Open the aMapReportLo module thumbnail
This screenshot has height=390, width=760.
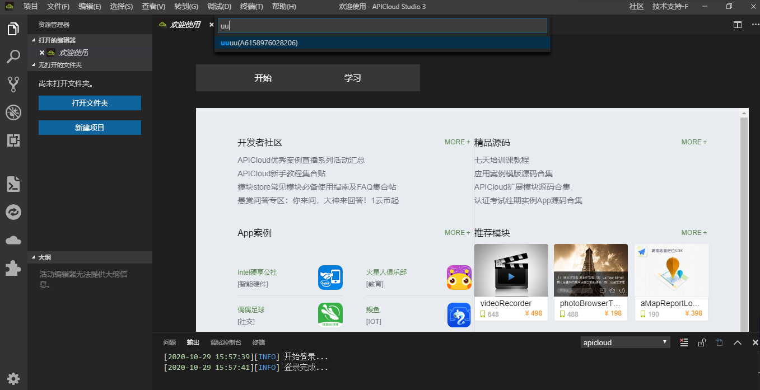672,270
